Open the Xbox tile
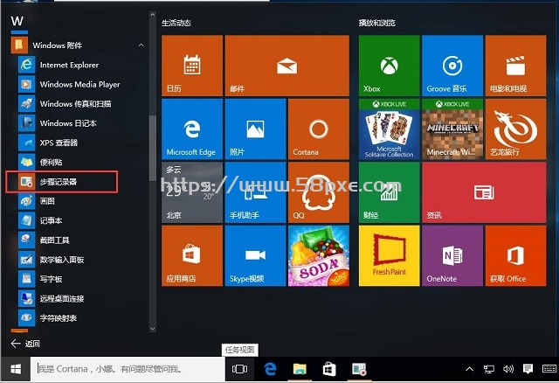This screenshot has width=559, height=383. click(x=390, y=66)
